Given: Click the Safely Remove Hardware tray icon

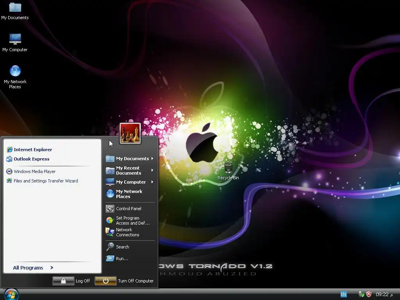Looking at the screenshot, I should (x=361, y=295).
